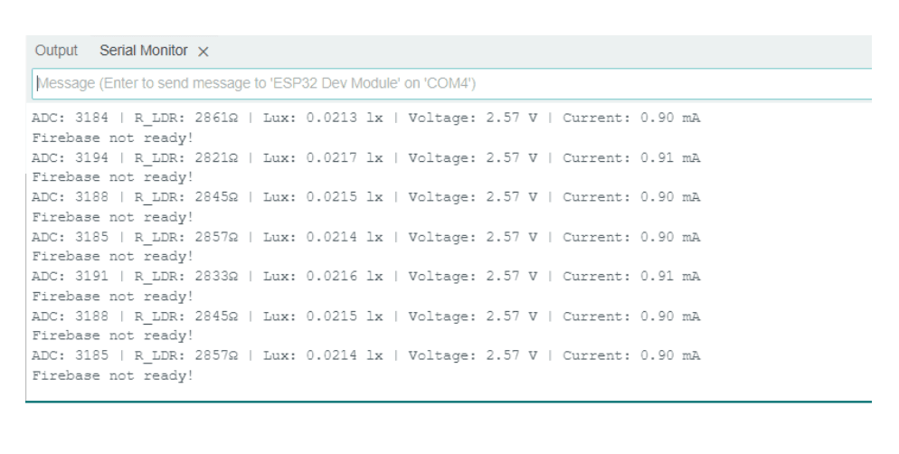Switch to the Output tab
Viewport: 899px width, 454px height.
(56, 51)
